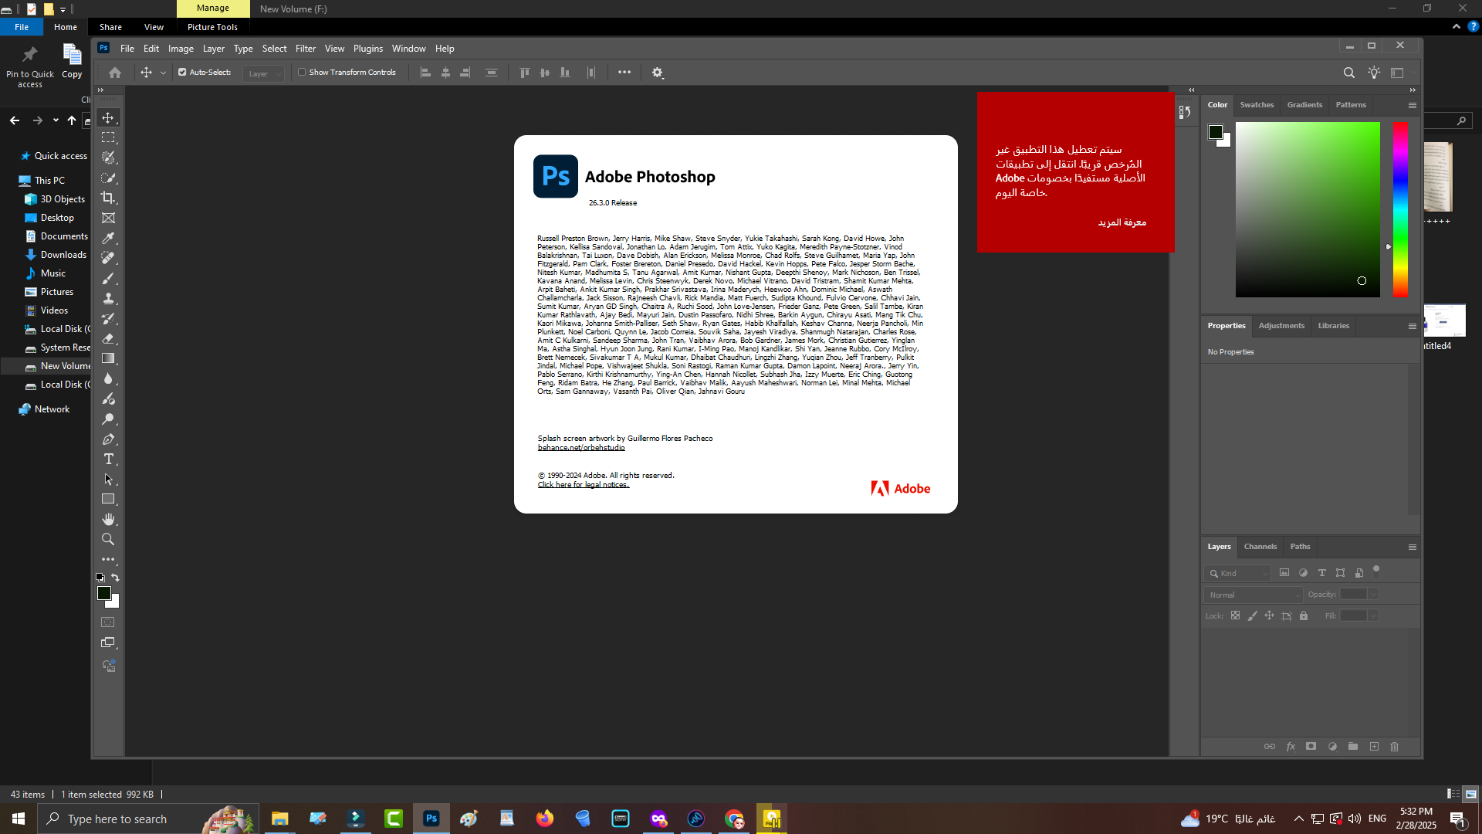Select the Rectangular Marquee tool
The height and width of the screenshot is (834, 1482).
pos(108,137)
